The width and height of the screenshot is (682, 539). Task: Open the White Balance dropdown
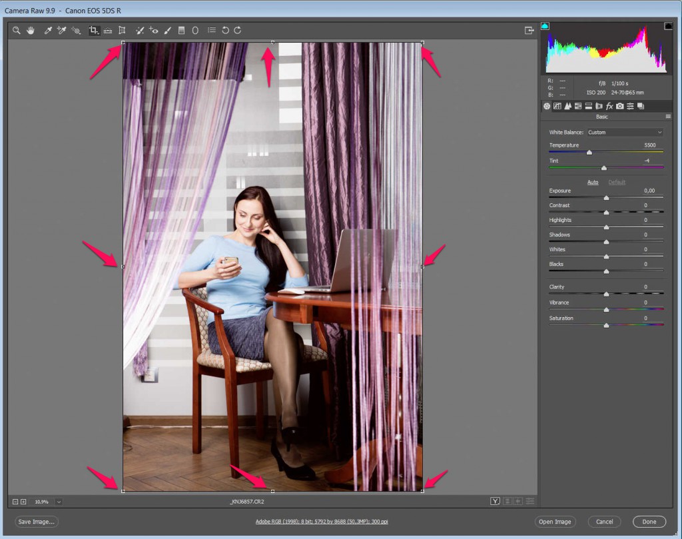pyautogui.click(x=625, y=132)
